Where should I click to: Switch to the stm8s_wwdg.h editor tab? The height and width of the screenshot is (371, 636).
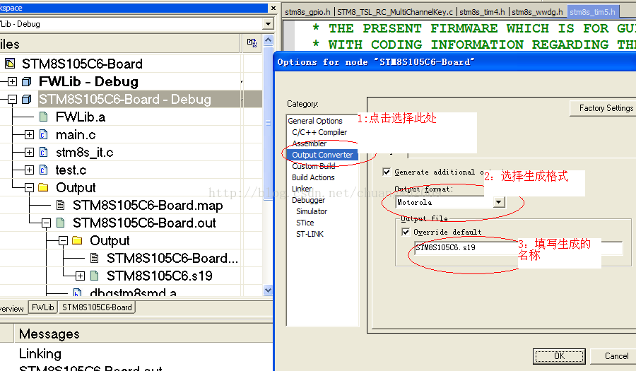(x=537, y=12)
